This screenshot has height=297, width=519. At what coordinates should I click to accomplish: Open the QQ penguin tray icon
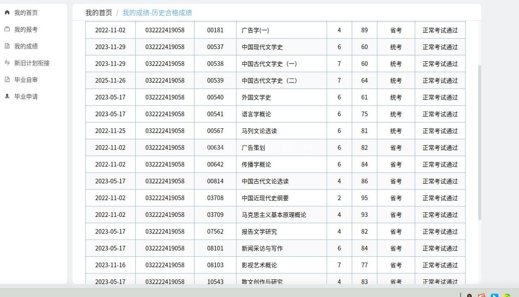coord(469,295)
